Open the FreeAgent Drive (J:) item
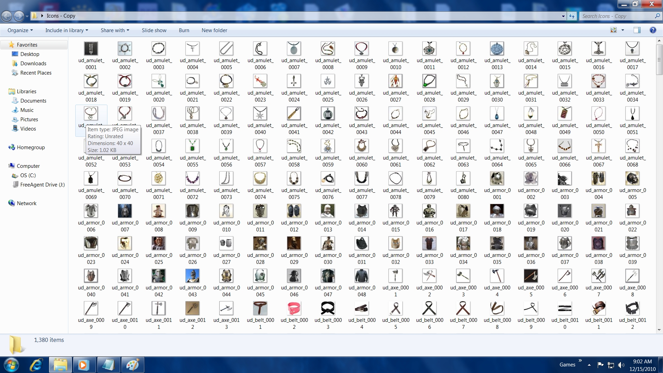Screen dimensions: 663x373 tap(42, 185)
